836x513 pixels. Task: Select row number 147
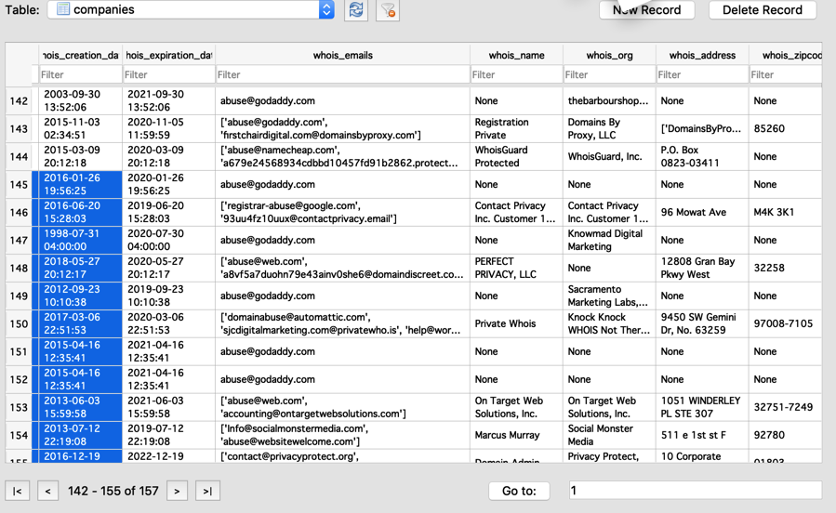[19, 241]
